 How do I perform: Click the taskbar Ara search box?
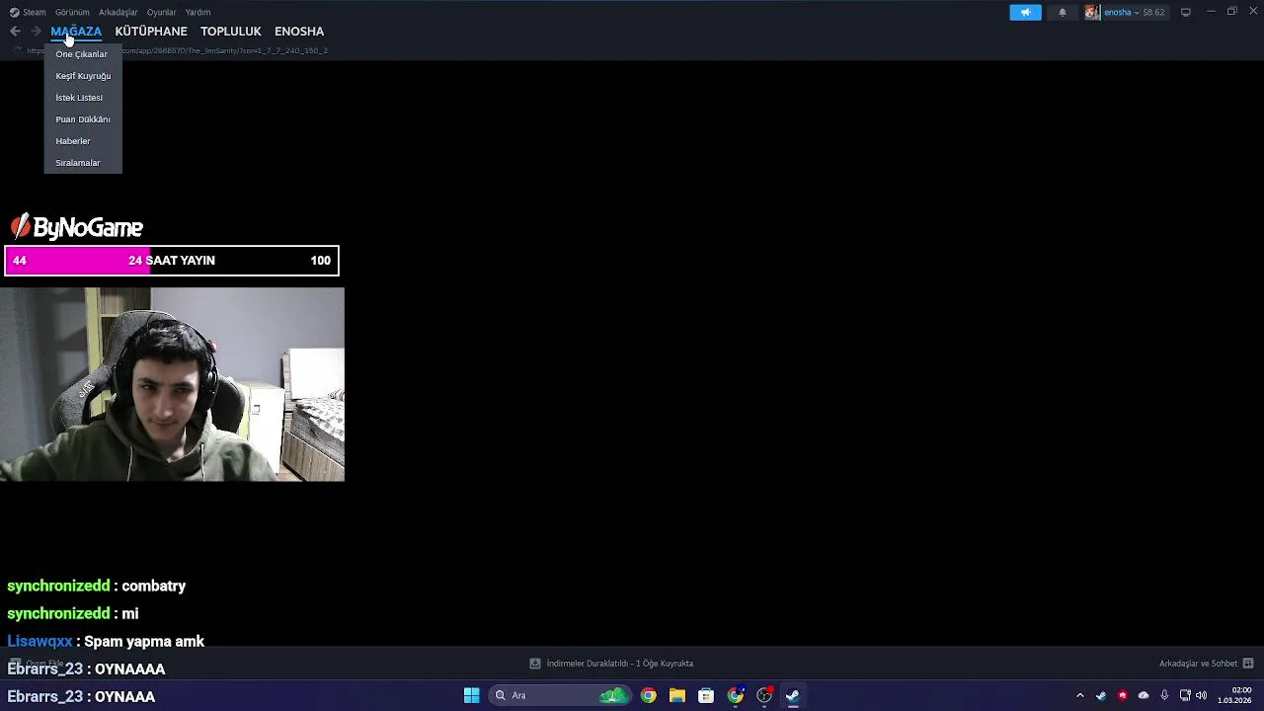[559, 695]
